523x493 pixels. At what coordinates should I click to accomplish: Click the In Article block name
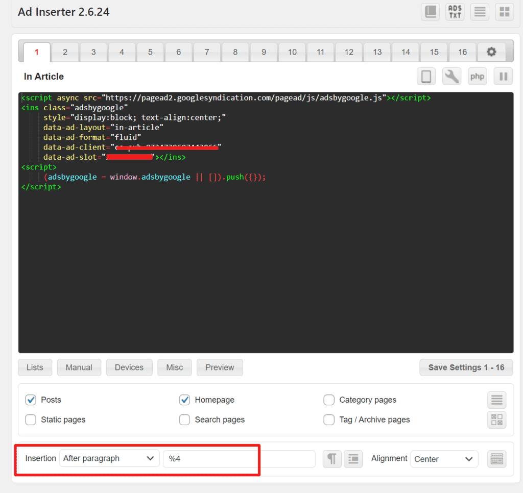(44, 77)
